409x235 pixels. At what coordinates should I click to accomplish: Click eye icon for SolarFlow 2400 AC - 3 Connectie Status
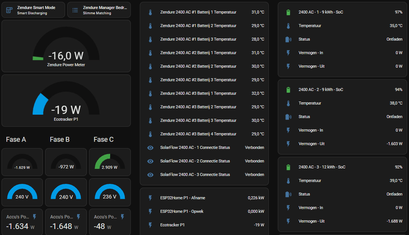[x=150, y=175]
